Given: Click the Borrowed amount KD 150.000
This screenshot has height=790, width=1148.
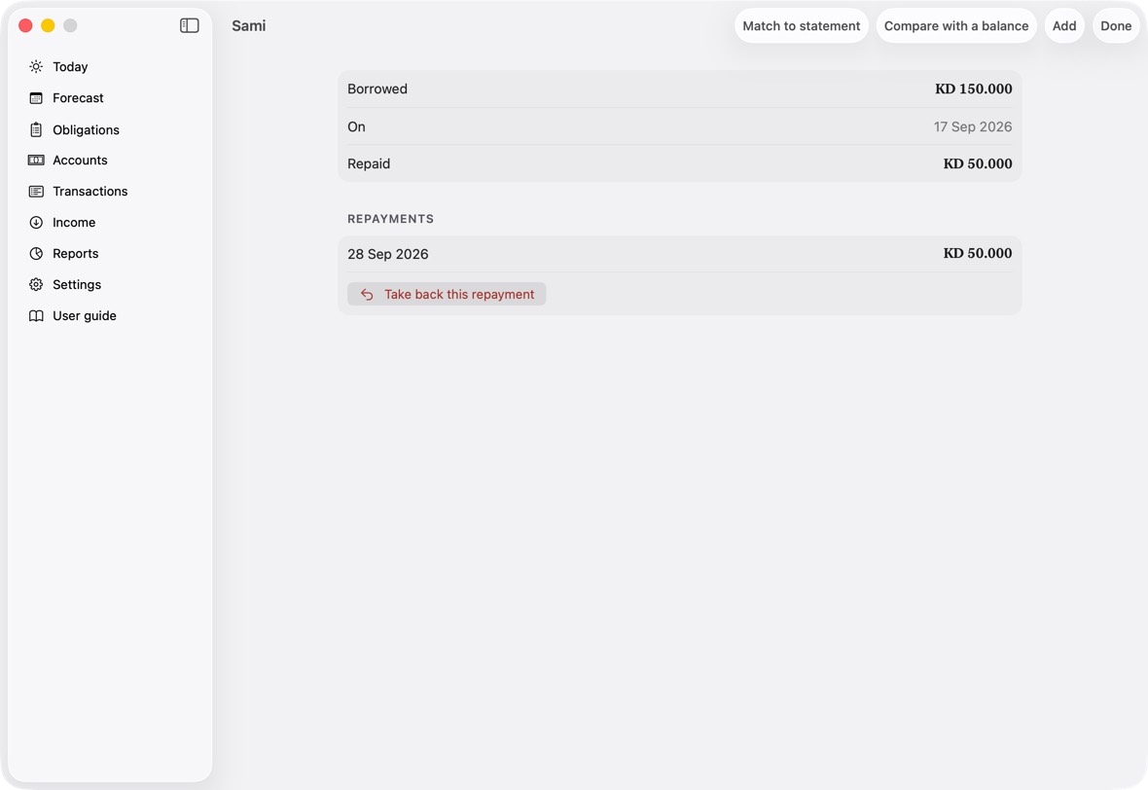Looking at the screenshot, I should pyautogui.click(x=973, y=90).
